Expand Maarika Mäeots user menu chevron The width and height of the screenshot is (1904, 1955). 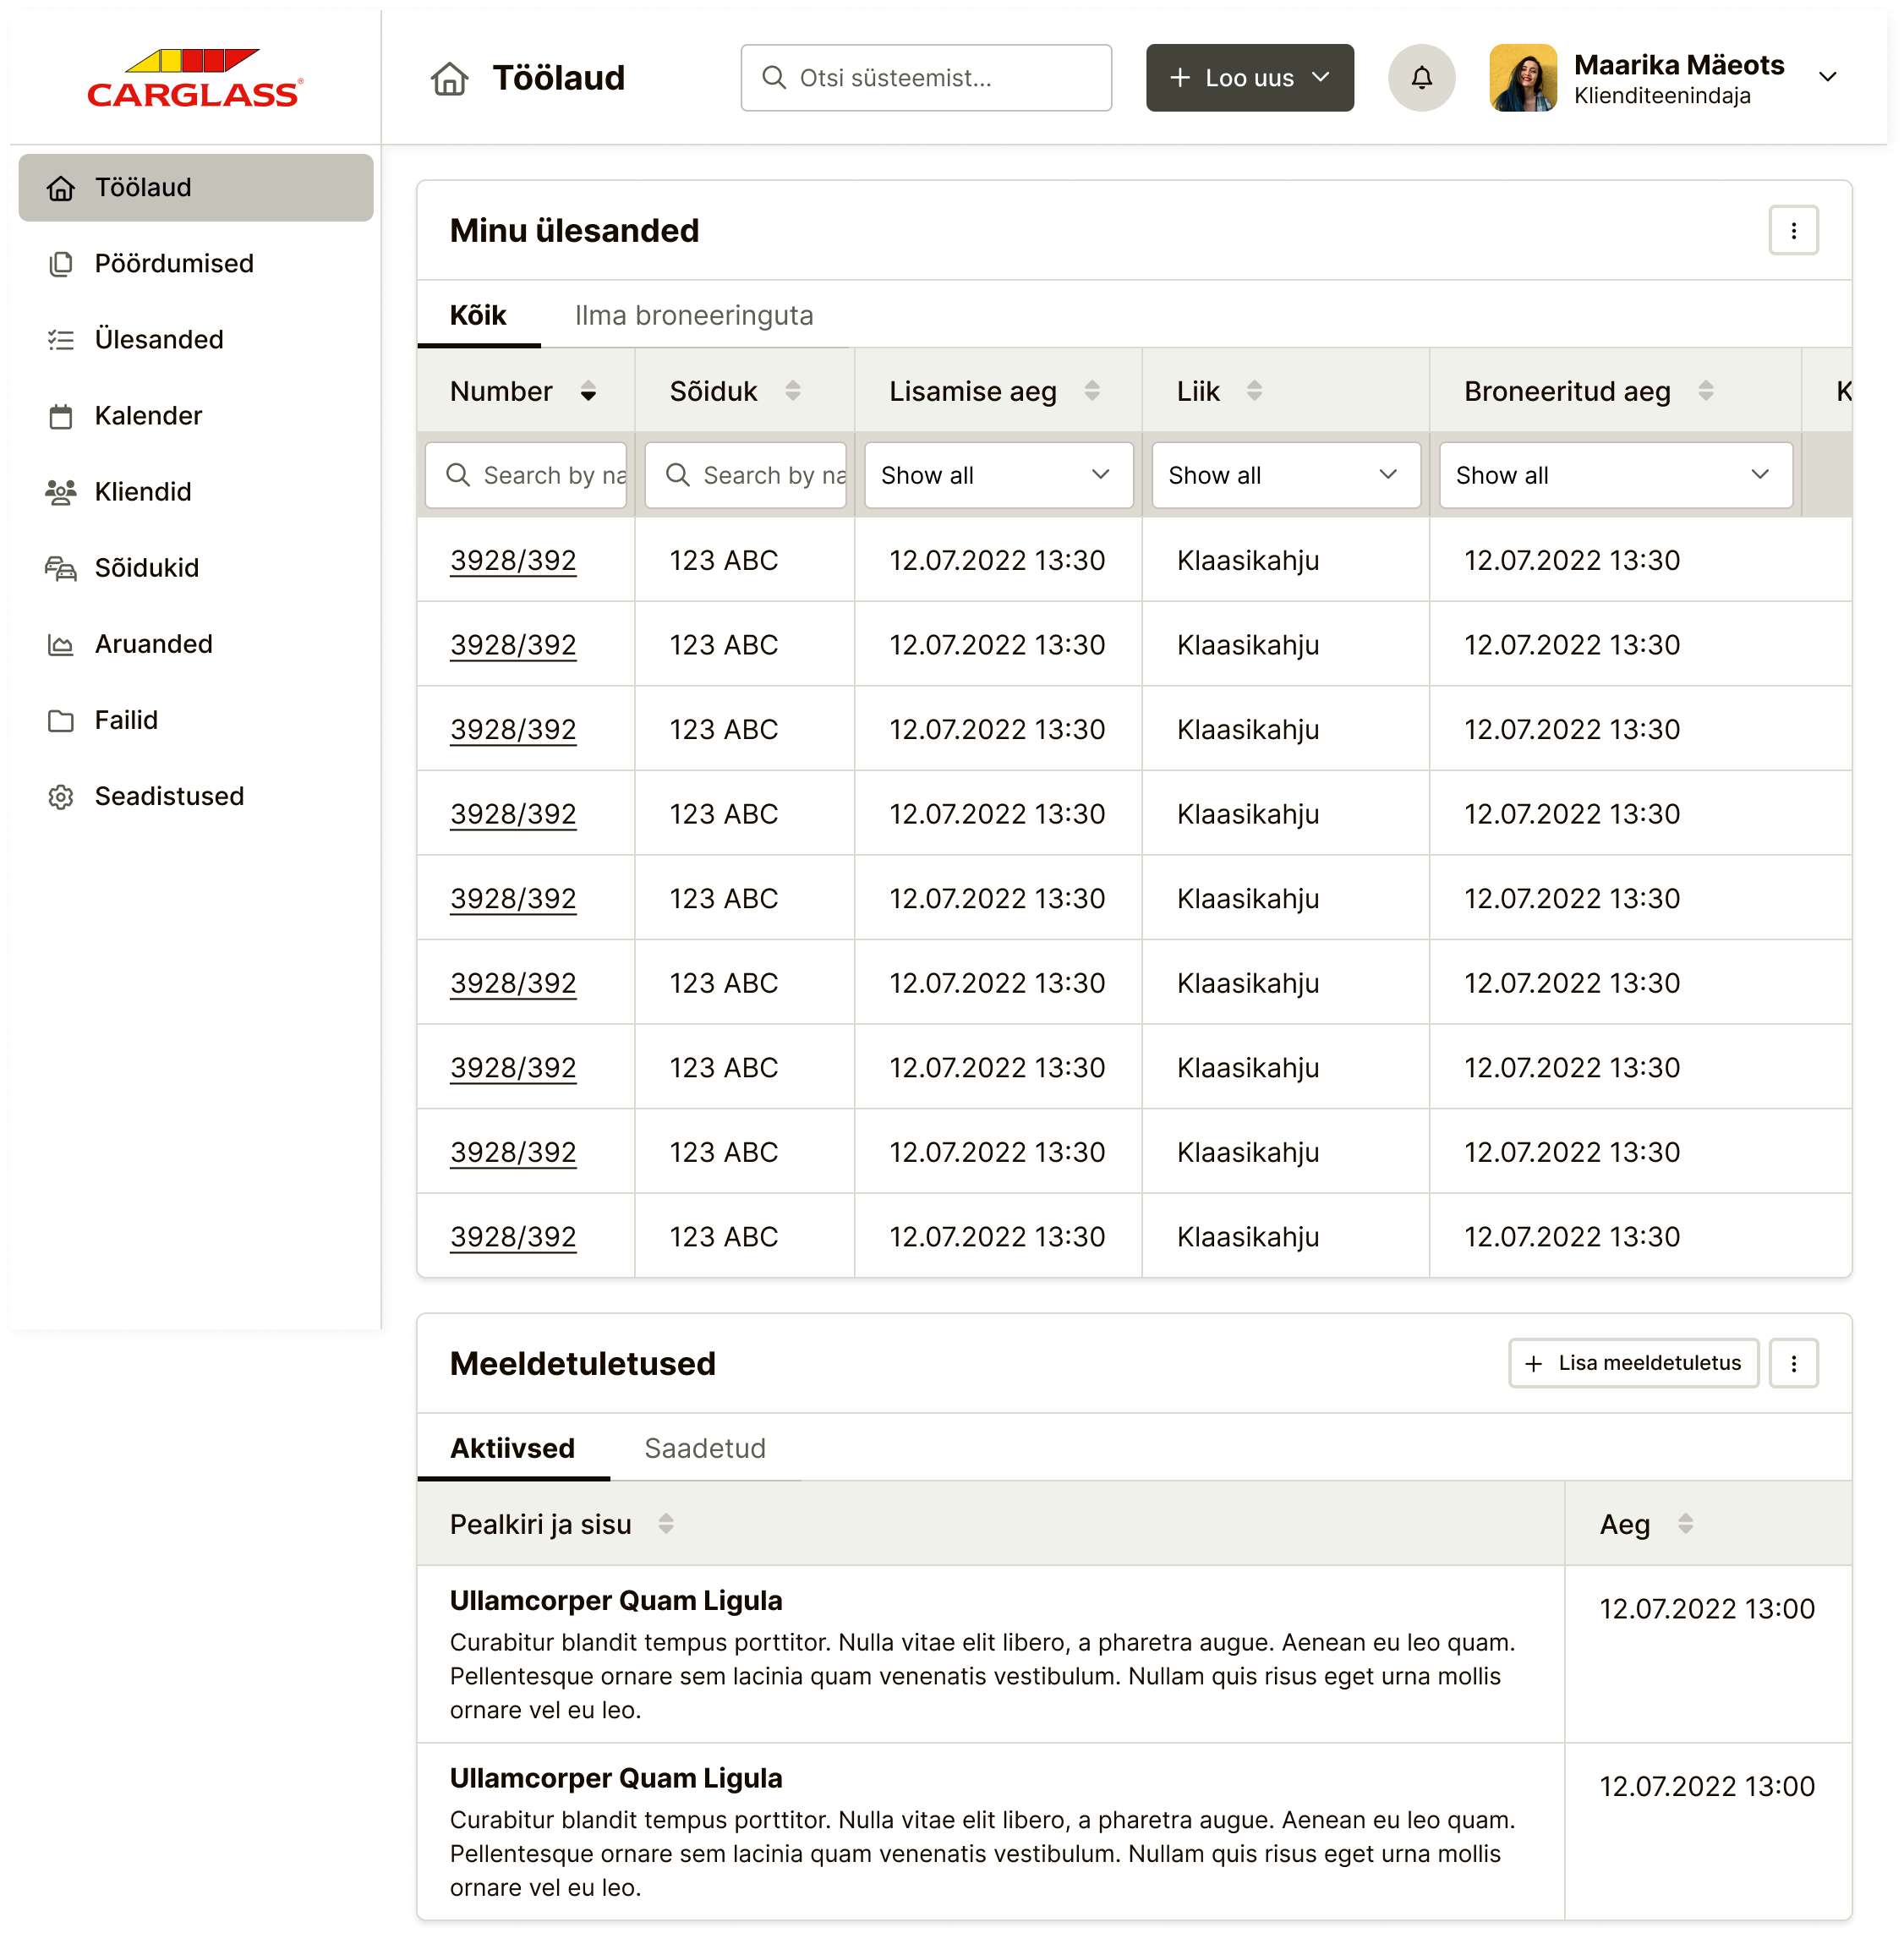1827,78
